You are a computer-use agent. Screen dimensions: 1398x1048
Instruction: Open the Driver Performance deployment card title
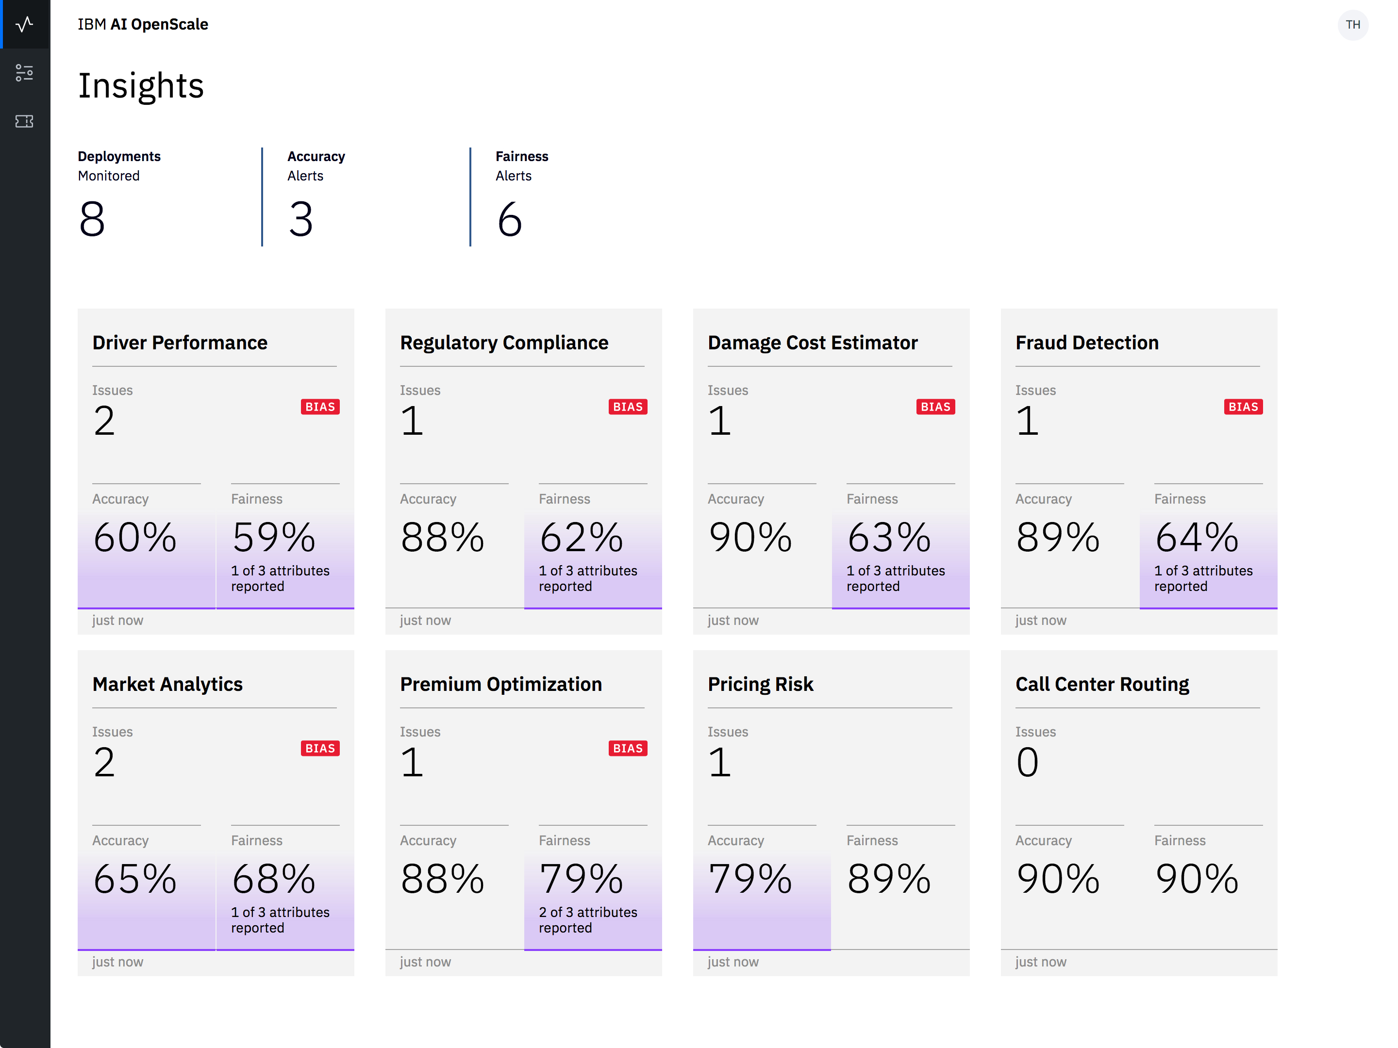(180, 343)
